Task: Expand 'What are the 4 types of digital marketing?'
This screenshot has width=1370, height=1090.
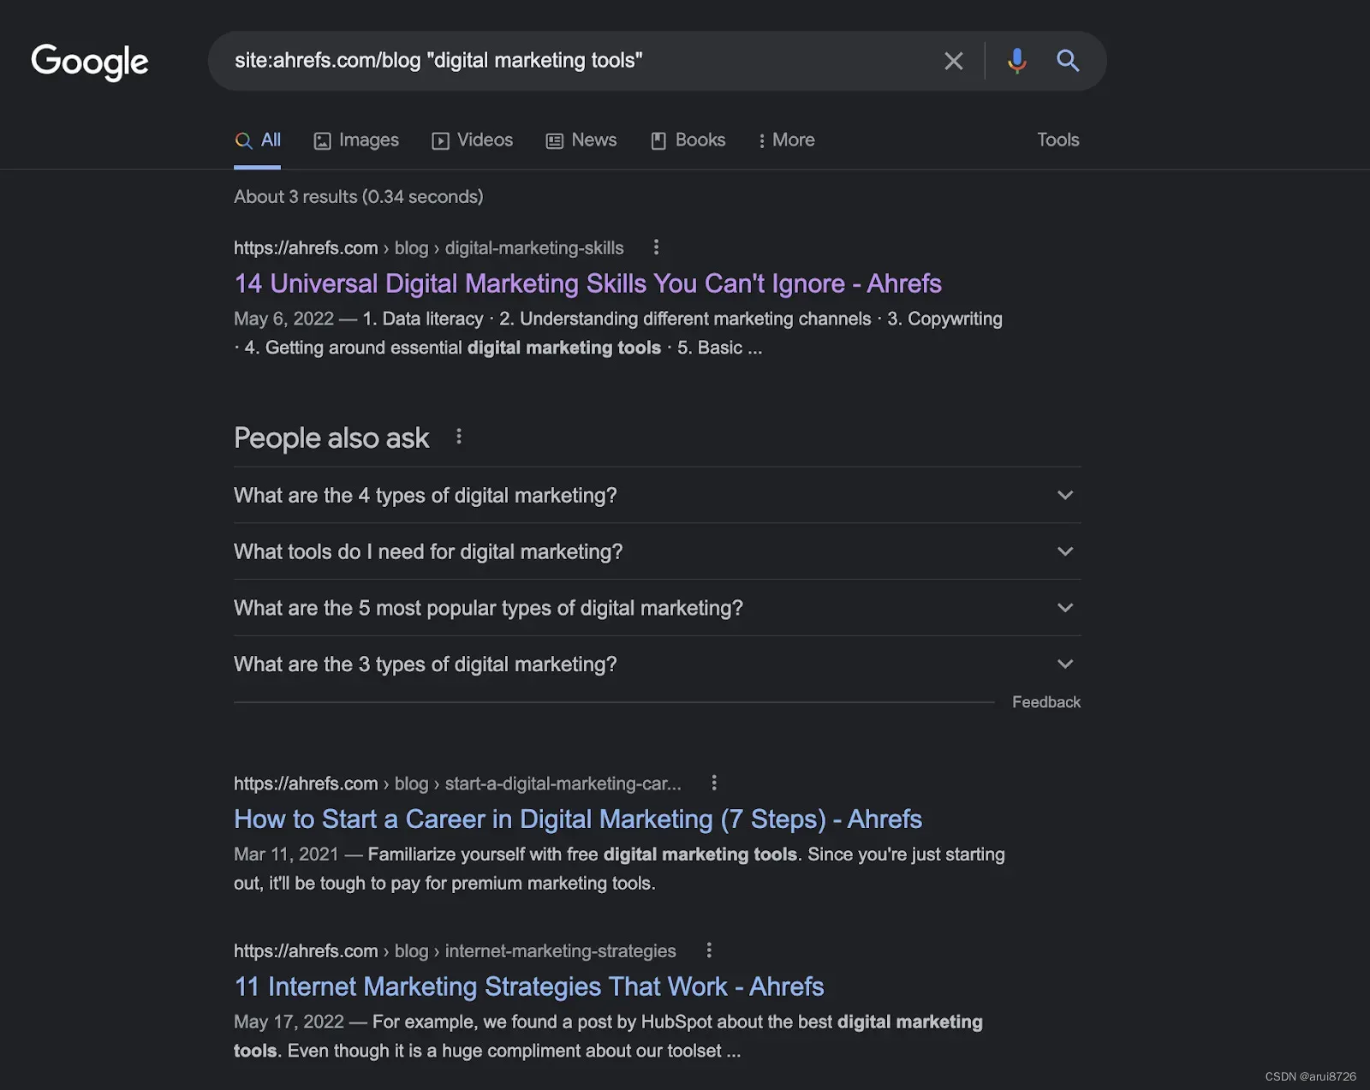Action: coord(657,496)
